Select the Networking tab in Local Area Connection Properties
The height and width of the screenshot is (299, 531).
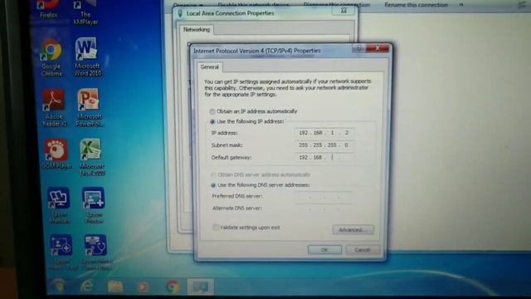(197, 30)
